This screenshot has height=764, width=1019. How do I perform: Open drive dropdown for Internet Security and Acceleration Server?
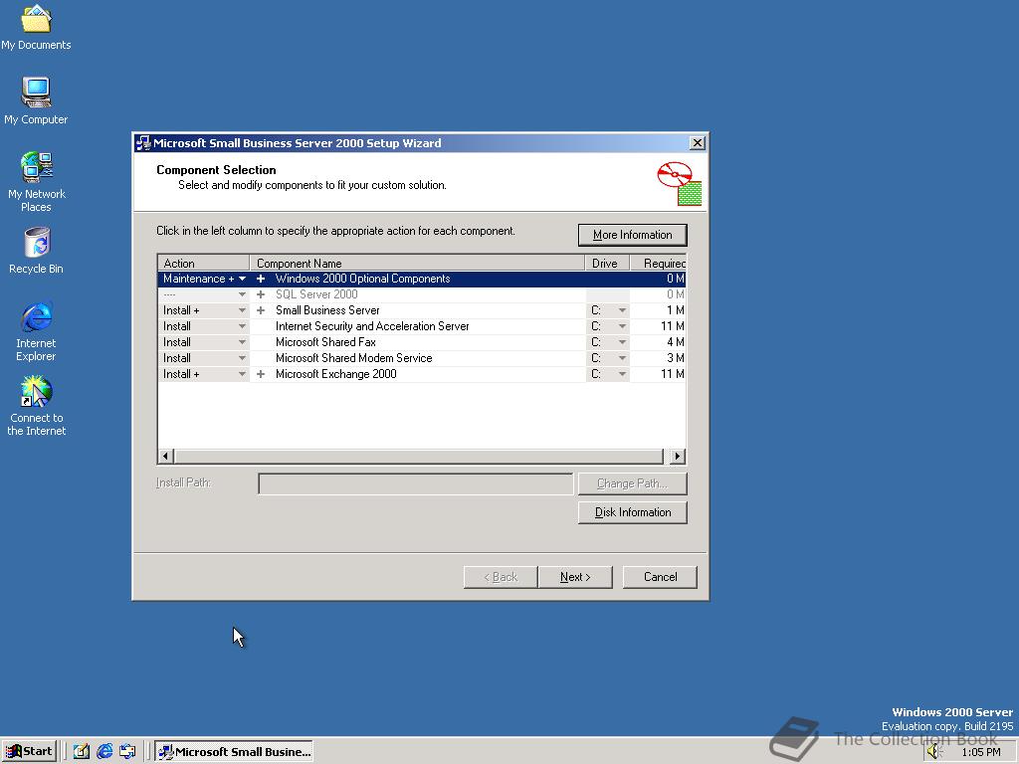coord(622,326)
